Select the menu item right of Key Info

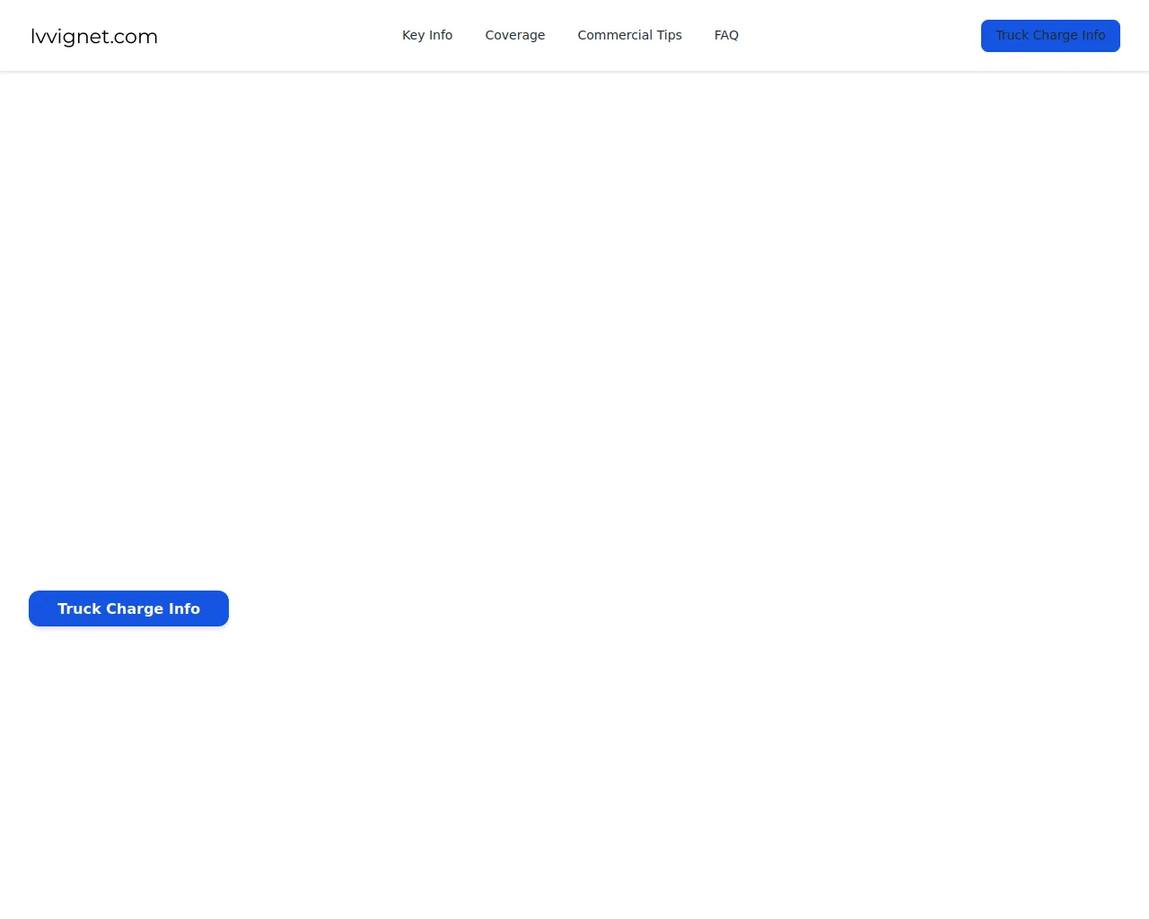pos(514,35)
